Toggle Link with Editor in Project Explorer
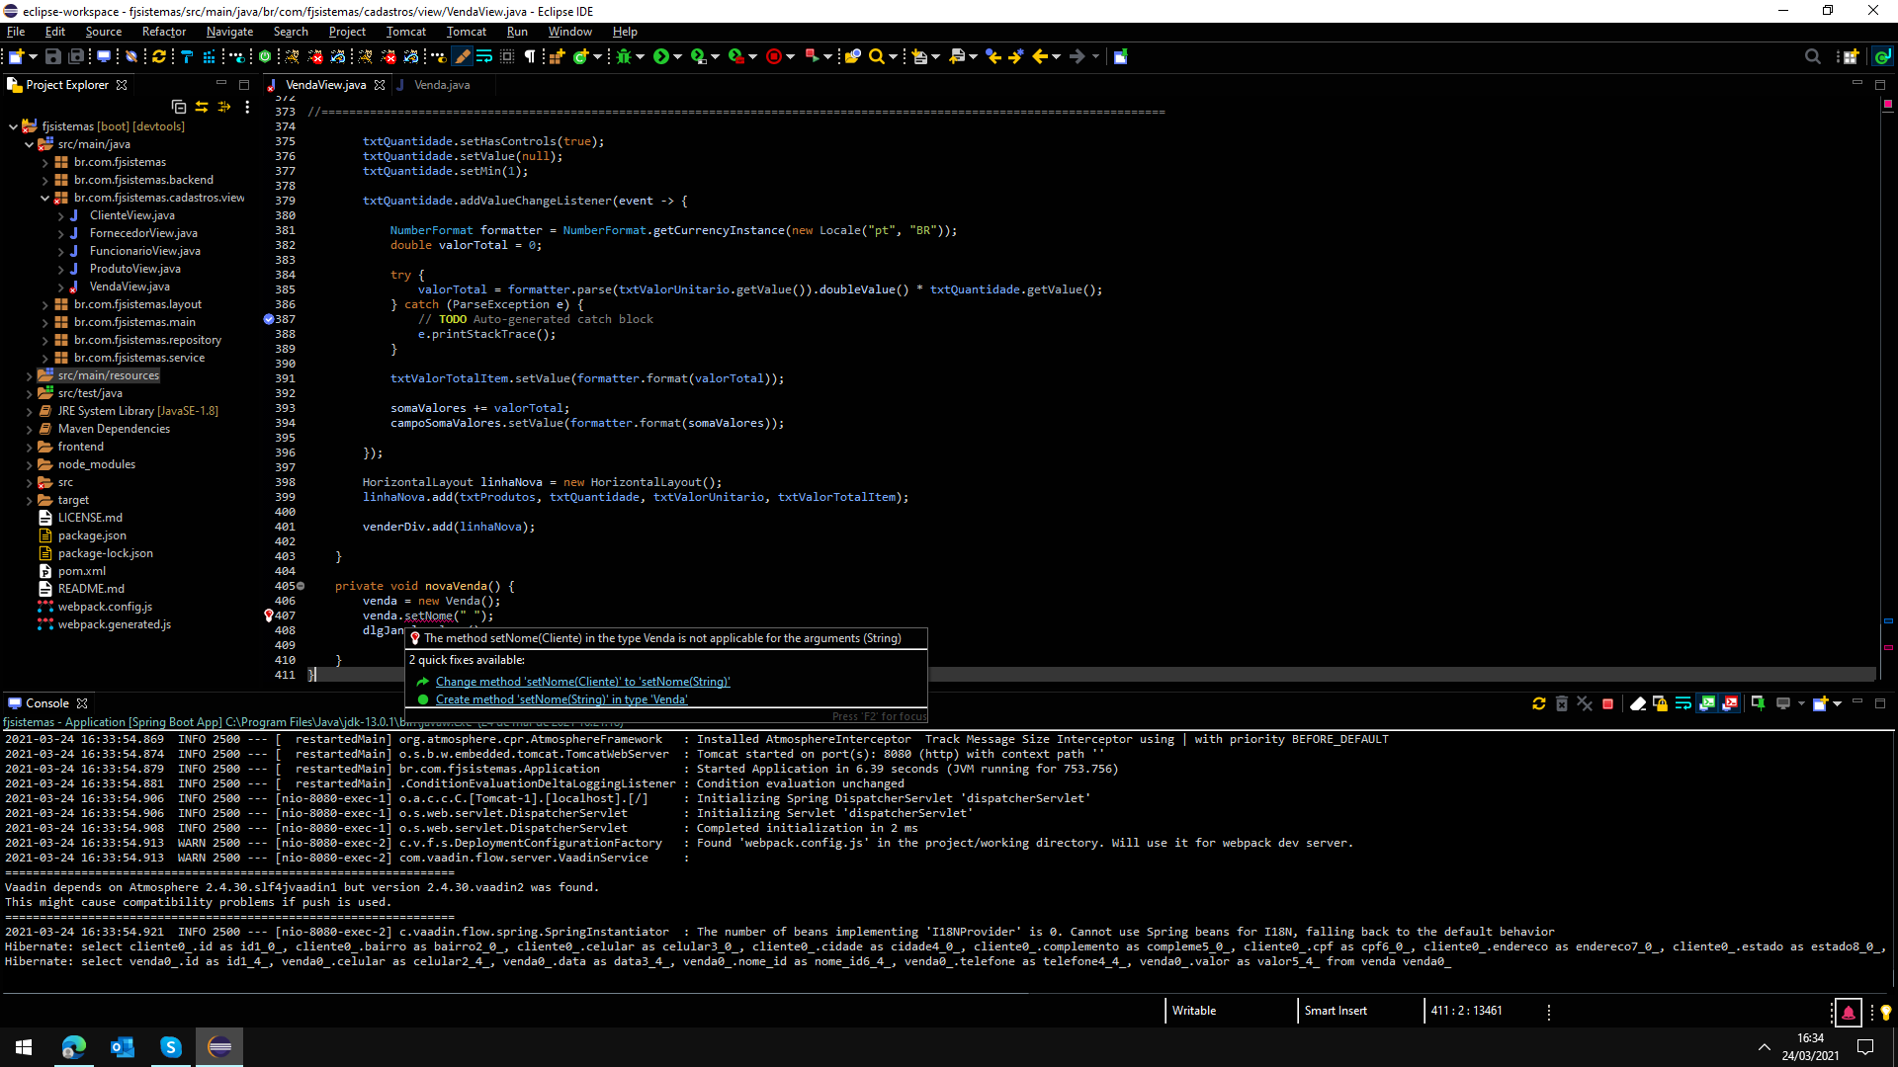 click(x=202, y=107)
